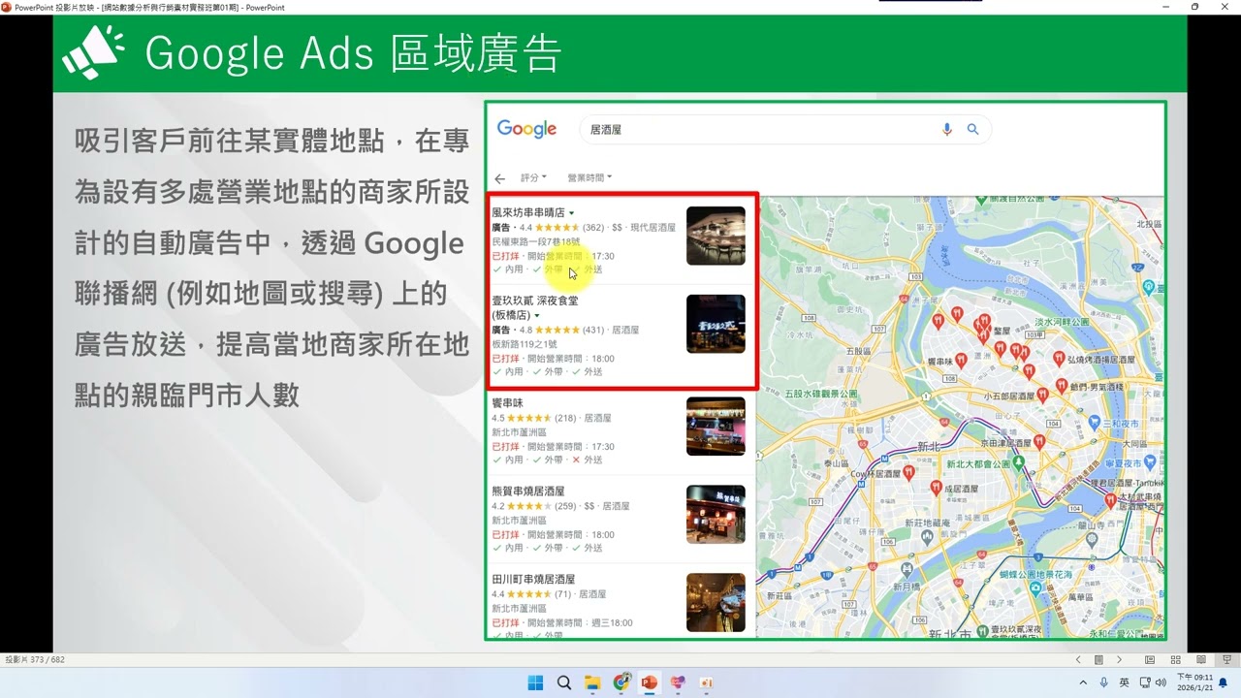The height and width of the screenshot is (698, 1241).
Task: Switch to Normal view from status bar
Action: (1150, 659)
